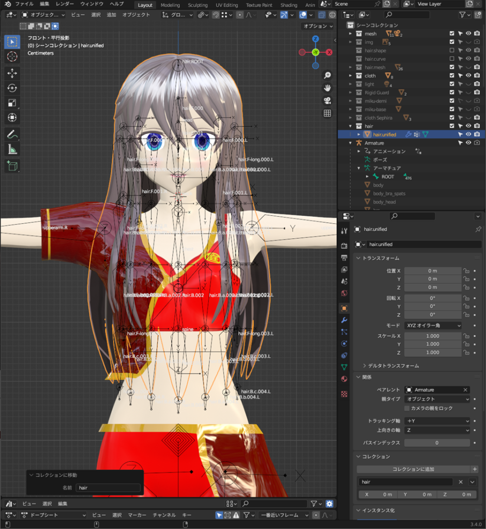Toggle the X-ray icon in viewport header
Image resolution: width=486 pixels, height=529 pixels.
pyautogui.click(x=322, y=15)
